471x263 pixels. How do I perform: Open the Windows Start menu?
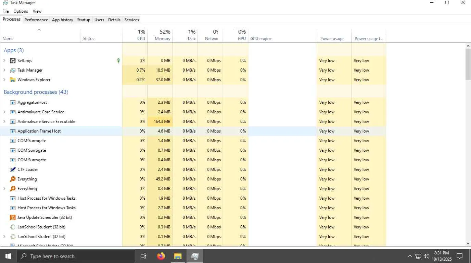(8, 256)
